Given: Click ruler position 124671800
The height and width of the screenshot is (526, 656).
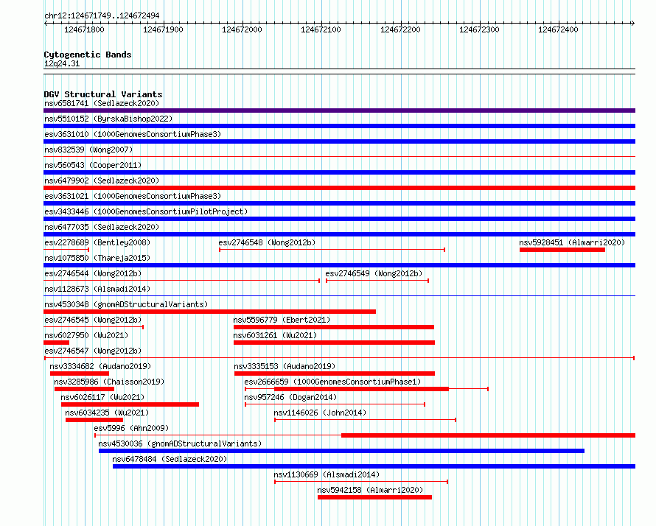Looking at the screenshot, I should coord(84,29).
